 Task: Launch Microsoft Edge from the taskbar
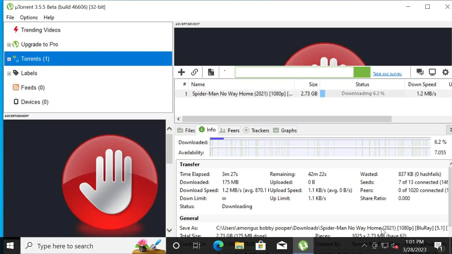tap(218, 246)
